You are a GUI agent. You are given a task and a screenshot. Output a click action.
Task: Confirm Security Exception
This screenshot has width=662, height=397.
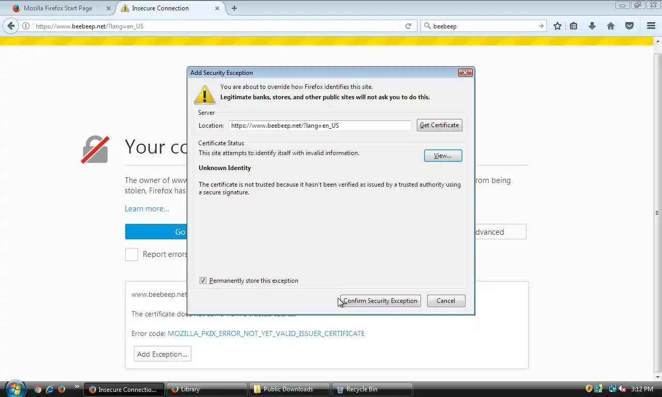(380, 301)
